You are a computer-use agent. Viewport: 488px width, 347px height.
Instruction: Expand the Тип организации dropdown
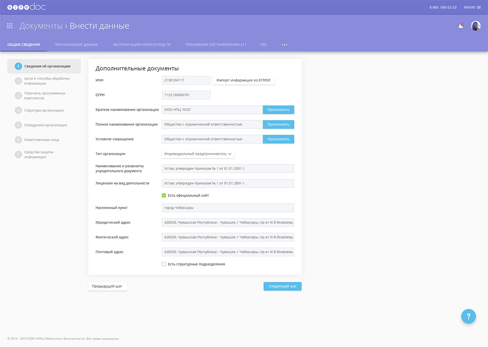198,154
